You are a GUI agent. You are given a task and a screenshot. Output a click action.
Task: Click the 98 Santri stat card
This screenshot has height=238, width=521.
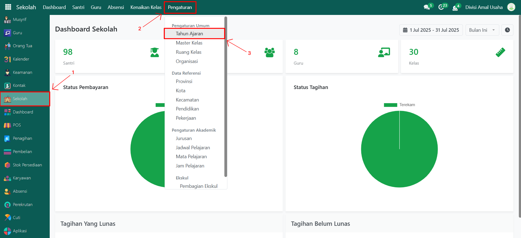(x=110, y=56)
